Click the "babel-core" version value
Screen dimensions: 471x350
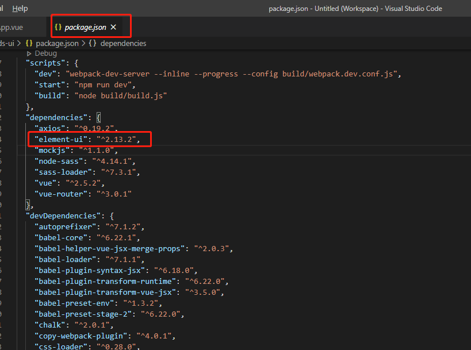116,238
